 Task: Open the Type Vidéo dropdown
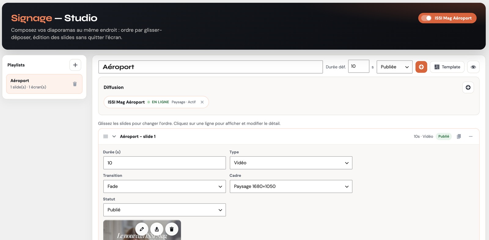(x=291, y=163)
